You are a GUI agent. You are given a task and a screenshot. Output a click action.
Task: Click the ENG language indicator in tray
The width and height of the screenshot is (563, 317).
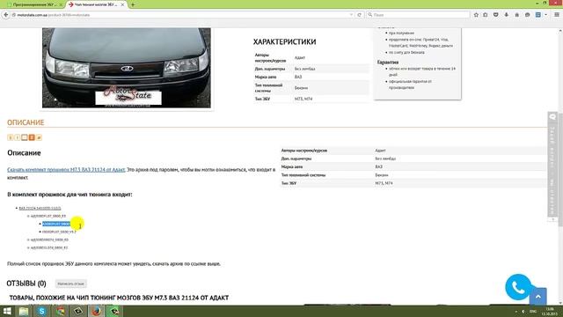[x=533, y=311]
